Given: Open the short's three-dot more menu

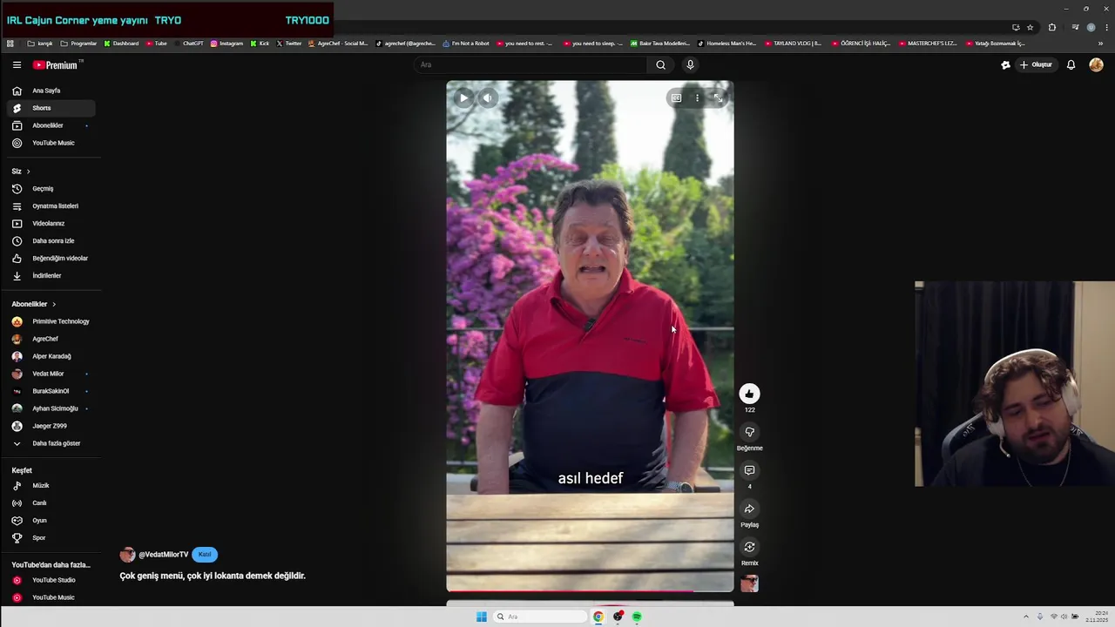Looking at the screenshot, I should click(697, 98).
